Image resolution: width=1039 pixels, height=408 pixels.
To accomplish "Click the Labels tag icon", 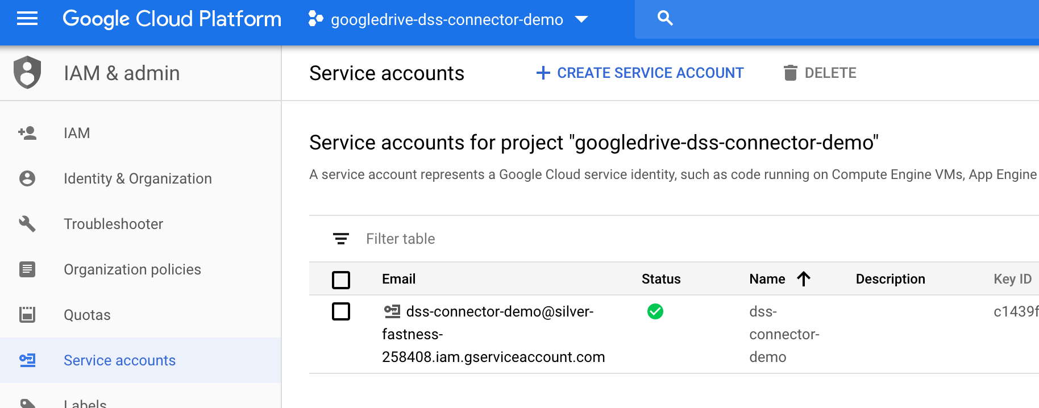I will click(27, 403).
